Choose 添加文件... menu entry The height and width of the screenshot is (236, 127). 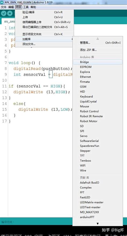point(44,44)
